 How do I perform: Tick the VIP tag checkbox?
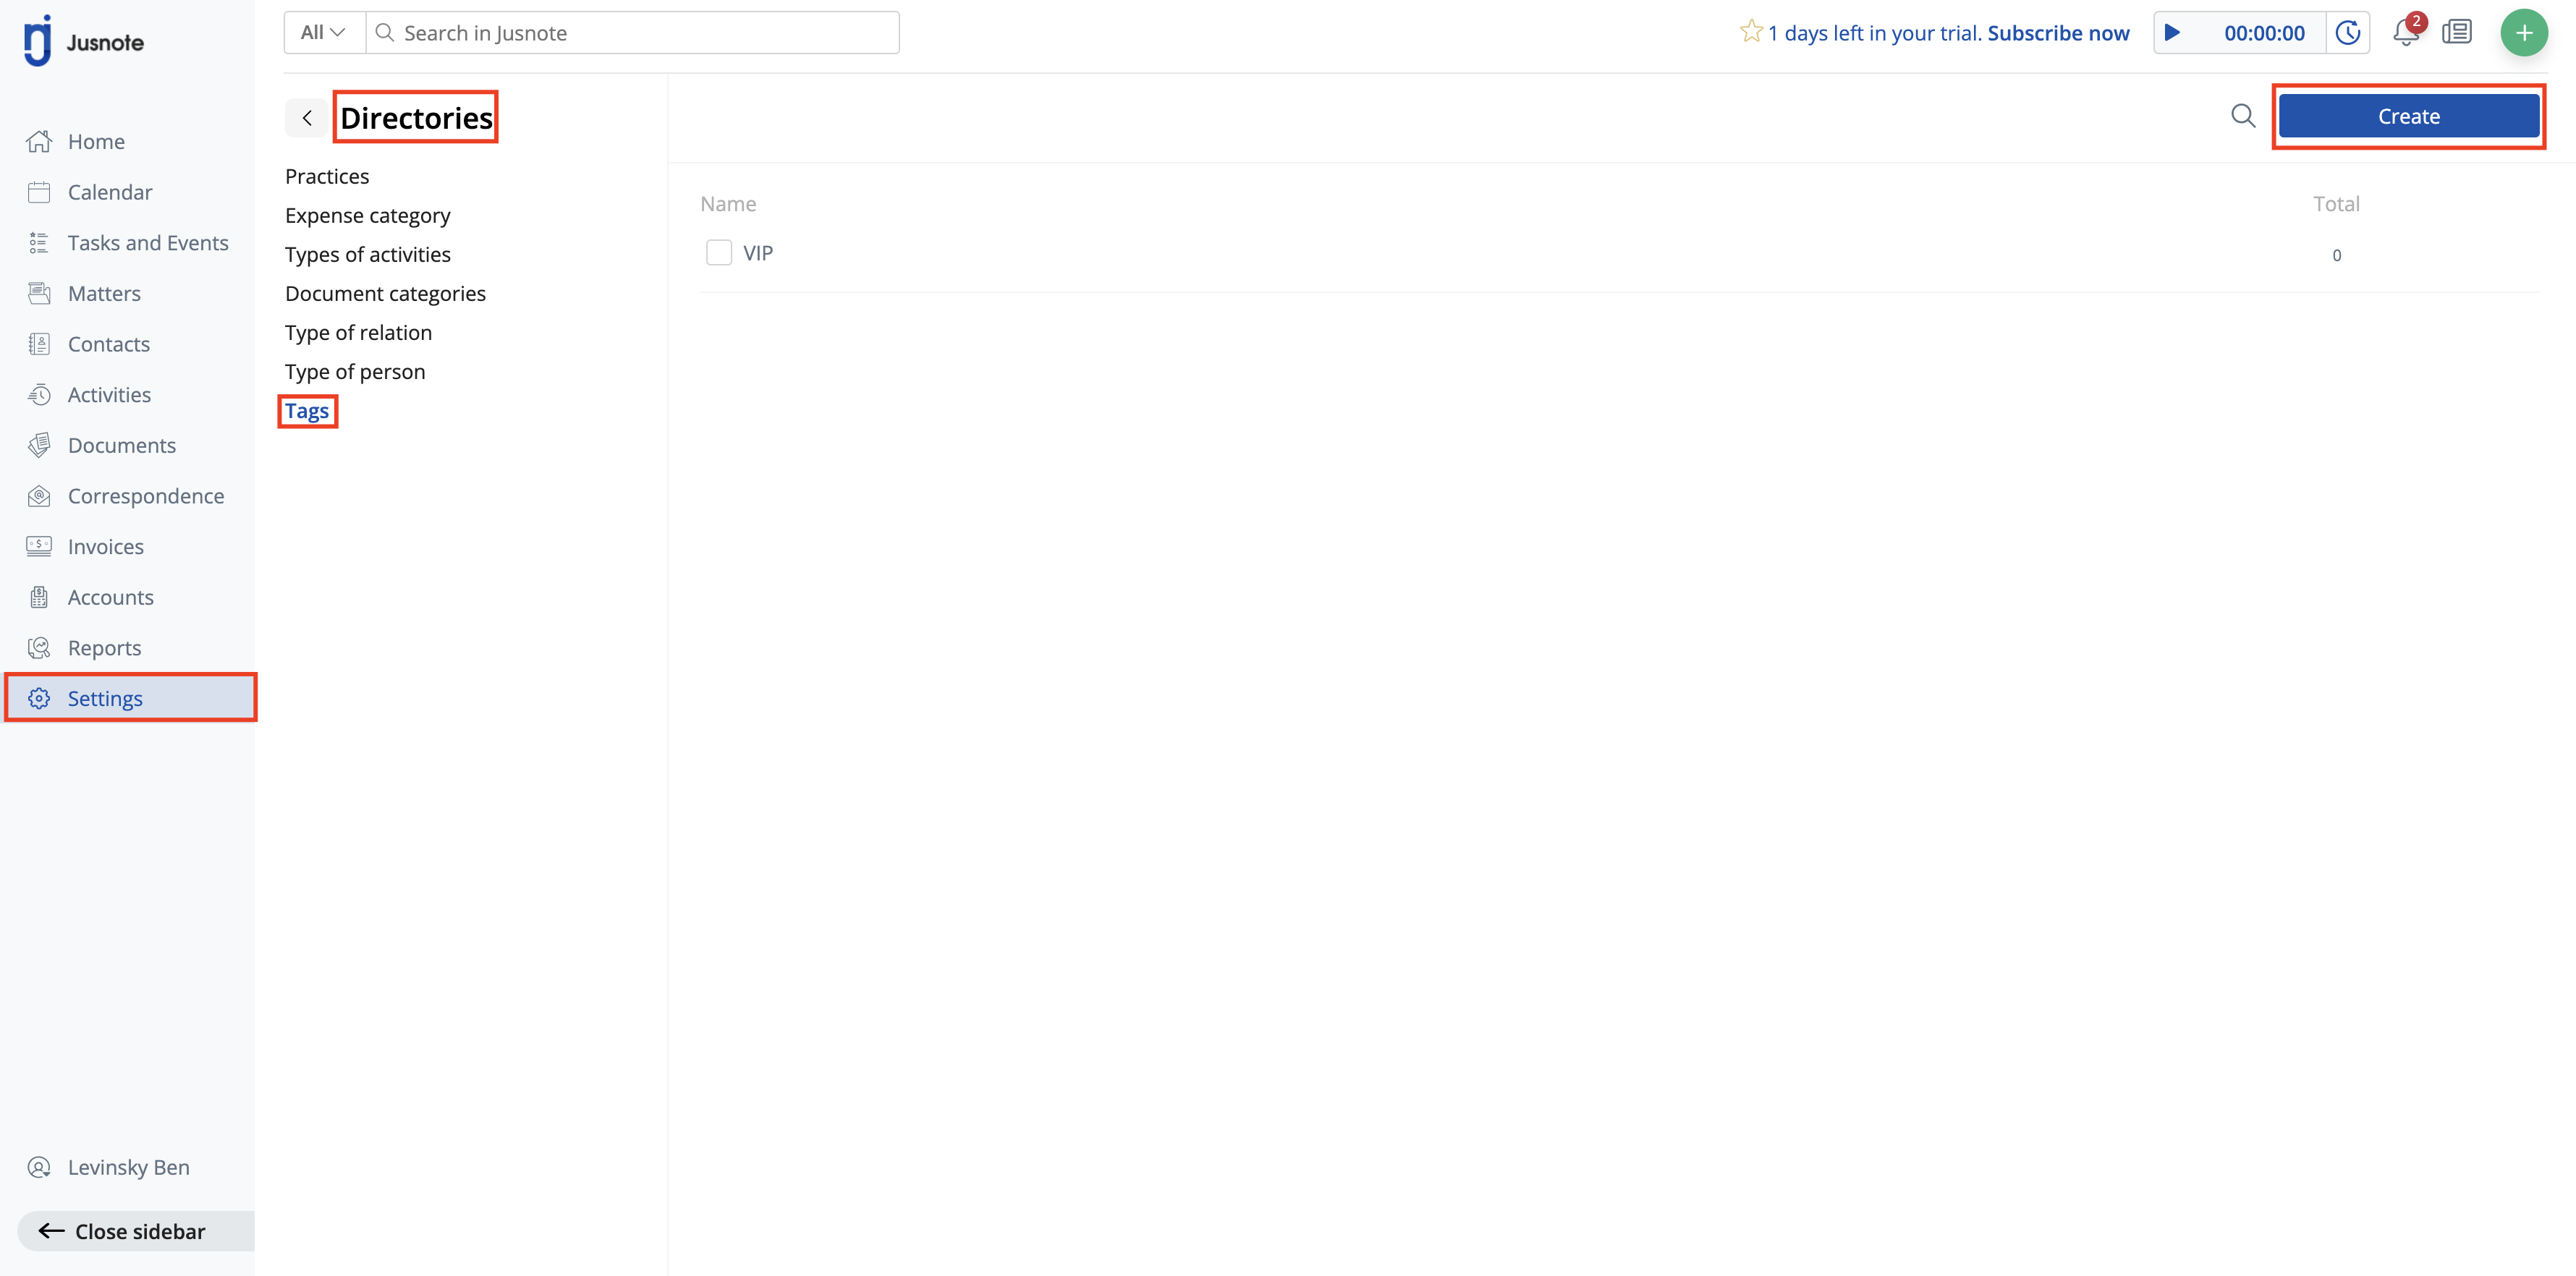point(718,253)
